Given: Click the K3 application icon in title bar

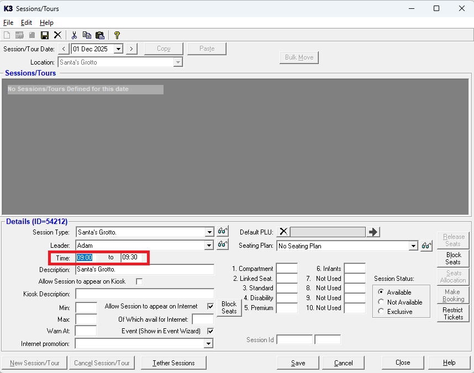Looking at the screenshot, I should [x=8, y=8].
